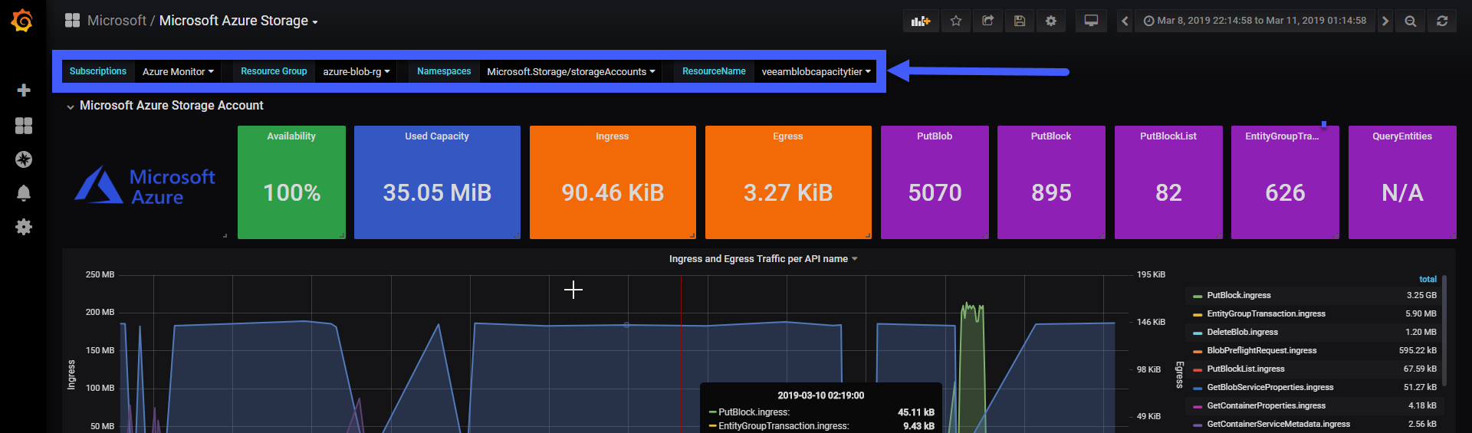Open the Dashboards sidebar icon

24,126
